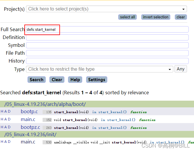Click start_kernel(void) code in bootp.c row
This screenshot has height=151, width=194.
[71, 112]
